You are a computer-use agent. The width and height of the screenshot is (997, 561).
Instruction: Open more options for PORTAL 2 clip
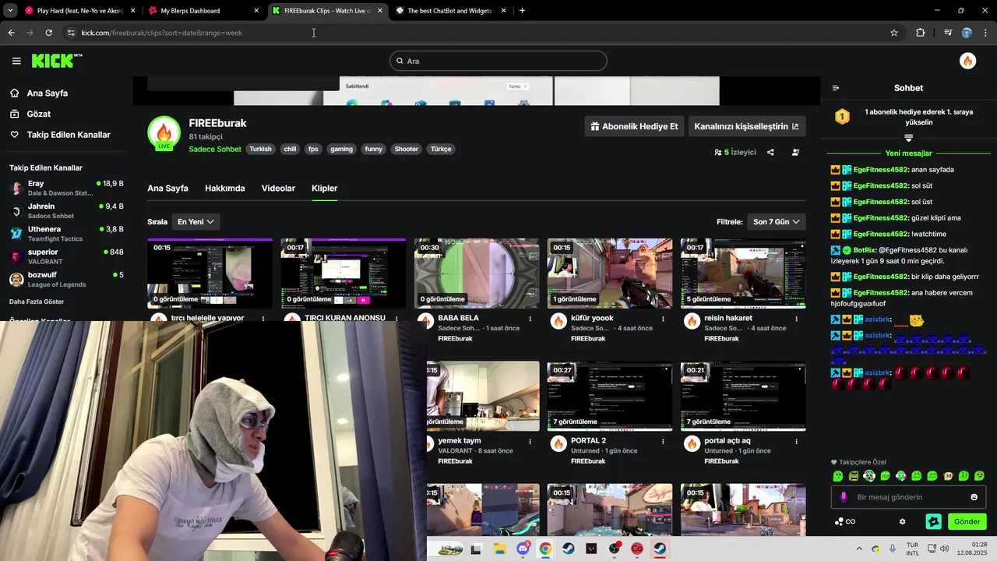664,441
